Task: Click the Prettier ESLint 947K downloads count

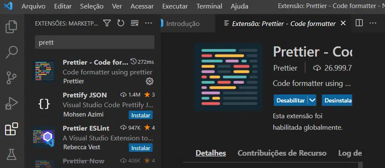Action: pos(130,128)
